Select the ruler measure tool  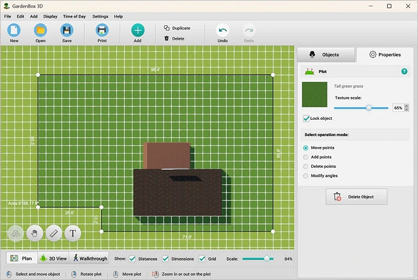[x=54, y=234]
